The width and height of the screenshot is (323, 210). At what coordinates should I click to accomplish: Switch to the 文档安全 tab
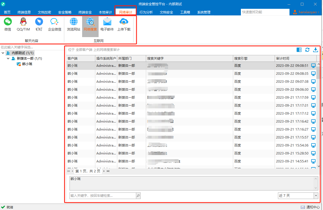tap(166, 12)
